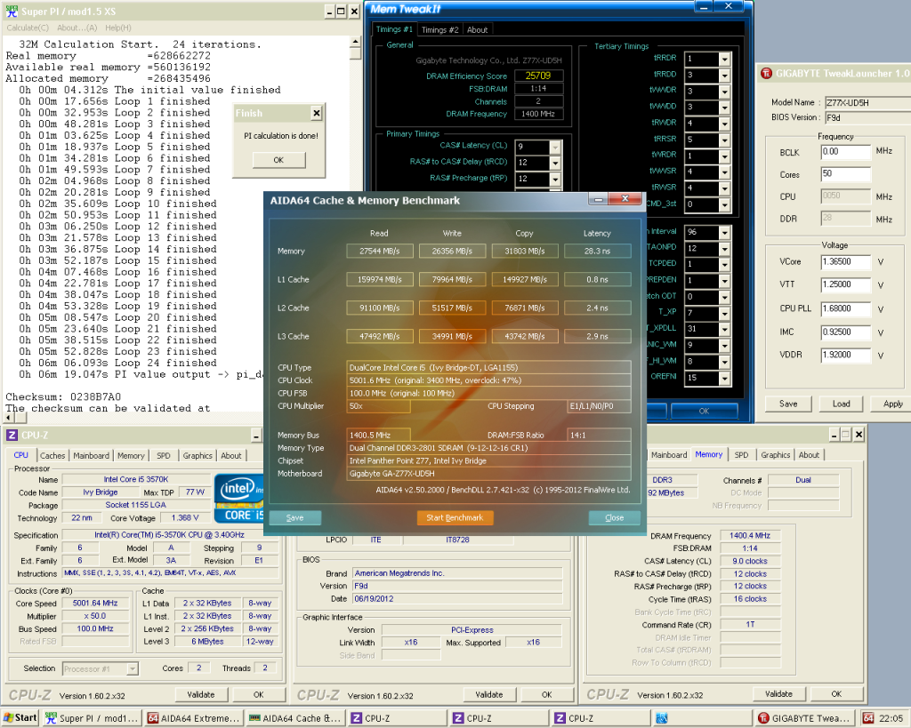This screenshot has height=728, width=911.
Task: Click Apply in the TweakLauncher window
Action: [x=892, y=404]
